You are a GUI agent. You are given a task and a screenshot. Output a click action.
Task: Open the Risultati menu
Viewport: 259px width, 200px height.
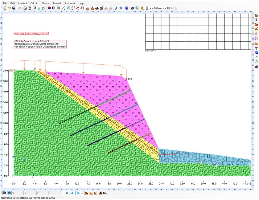point(57,3)
